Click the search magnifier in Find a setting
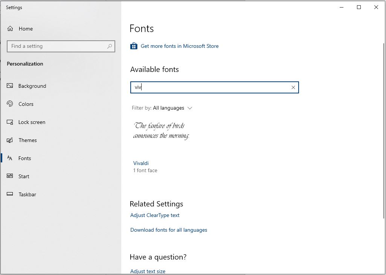 (110, 46)
